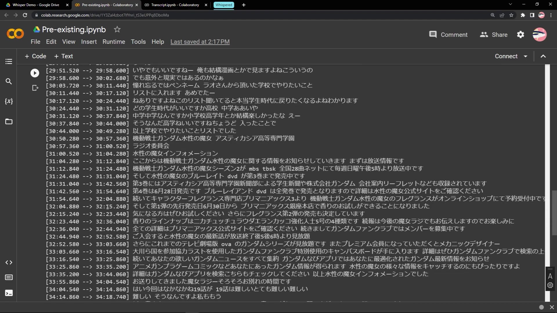Click the timestamp [29:51.520 --> 29:58.600]

(x=87, y=71)
